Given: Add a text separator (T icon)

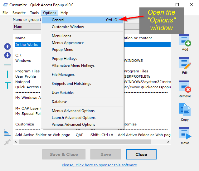Looking at the screenshot, I should 7,85.
